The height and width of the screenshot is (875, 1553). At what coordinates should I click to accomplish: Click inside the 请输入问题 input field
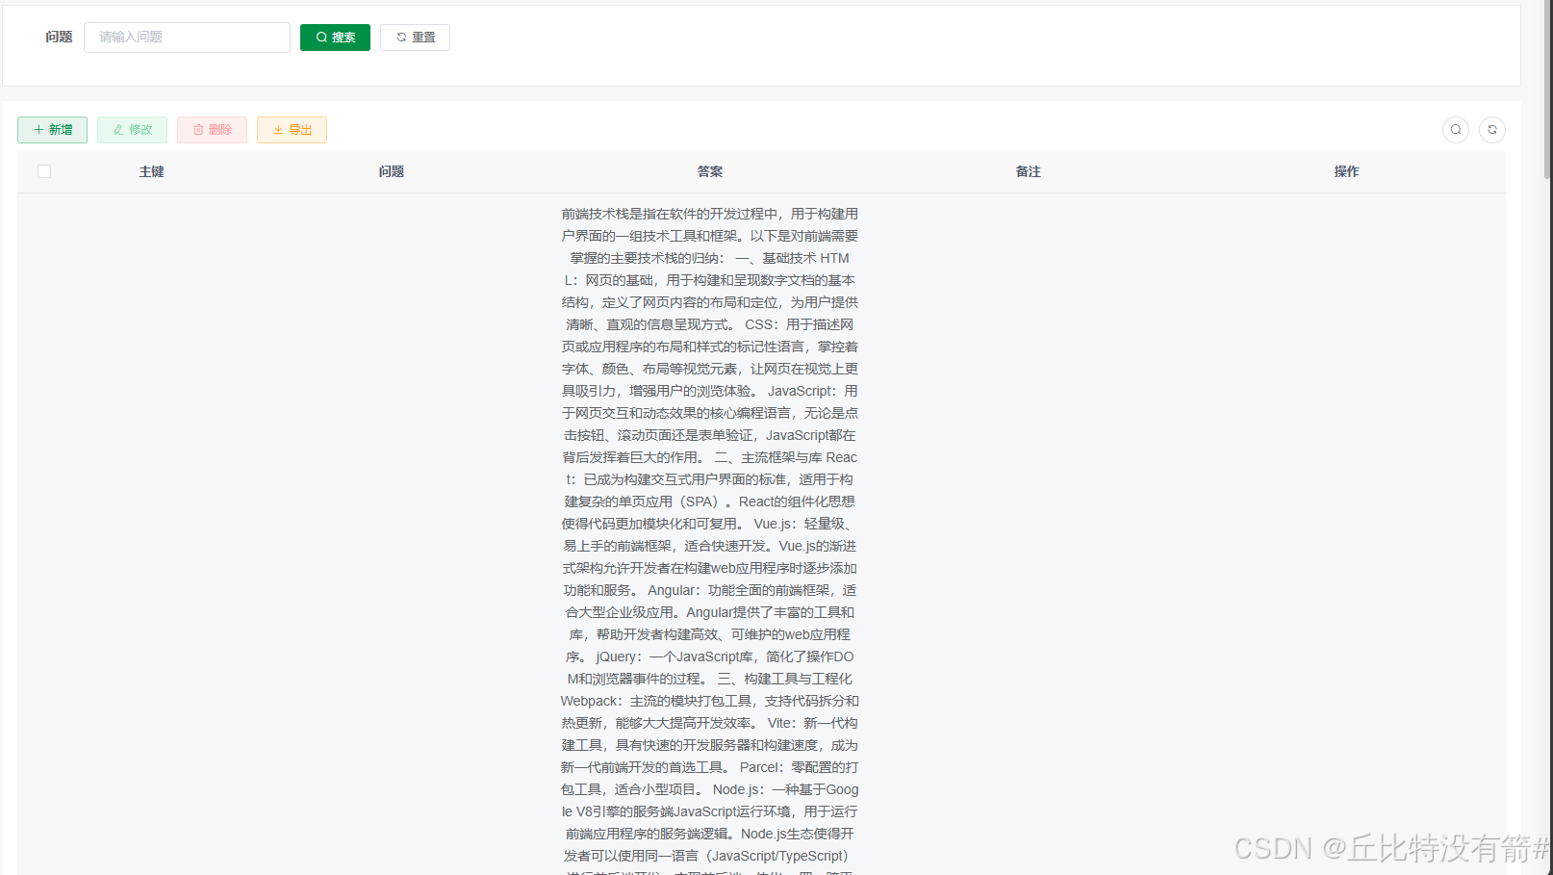(x=186, y=37)
